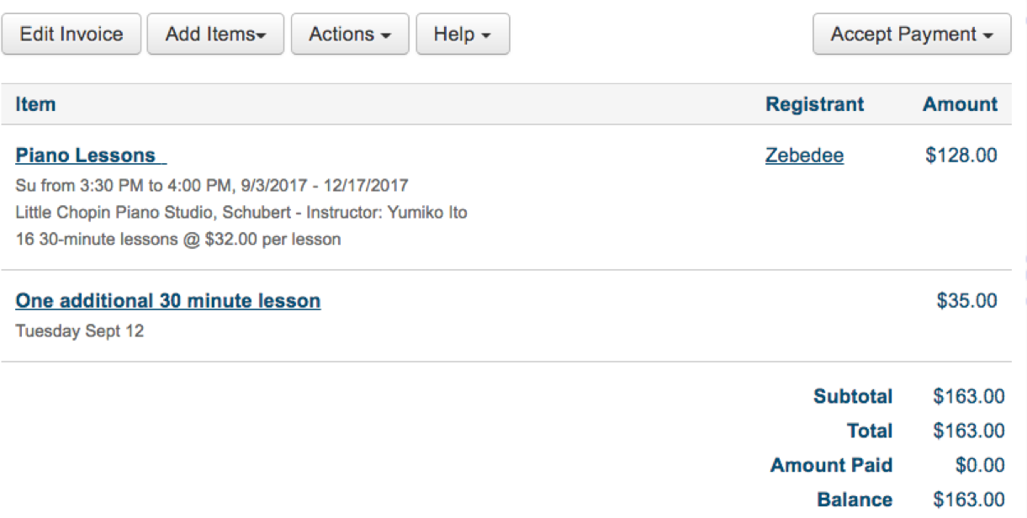Expand the Actions dropdown menu
This screenshot has height=518, width=1027.
tap(350, 34)
